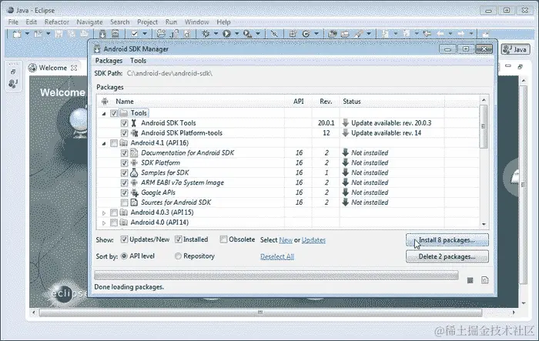Close the Welcome tab with its X
Viewport: 539px width, 341px height.
click(x=74, y=68)
